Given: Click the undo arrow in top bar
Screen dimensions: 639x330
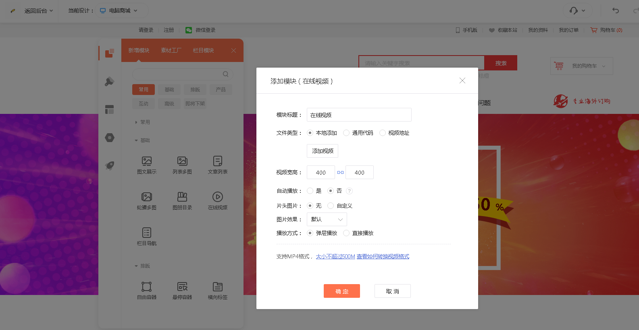Looking at the screenshot, I should tap(616, 10).
